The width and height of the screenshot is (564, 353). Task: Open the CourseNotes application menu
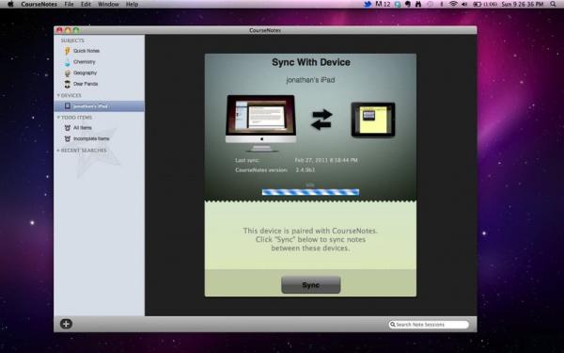click(39, 5)
